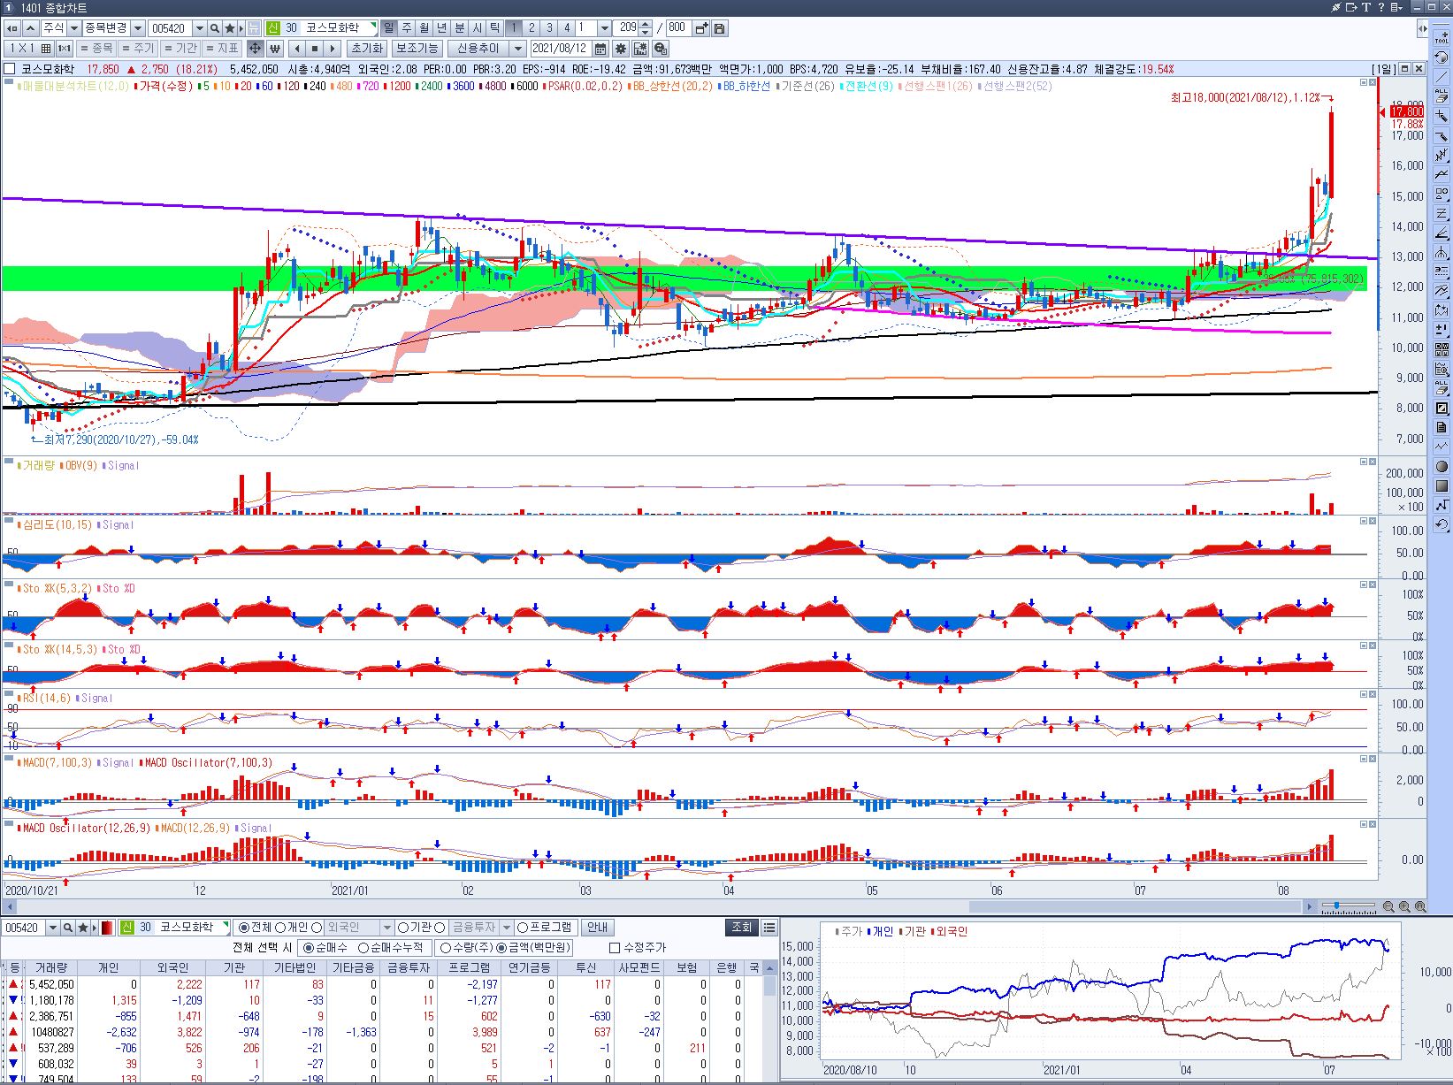
Task: Open chart settings gear icon
Action: tap(621, 49)
